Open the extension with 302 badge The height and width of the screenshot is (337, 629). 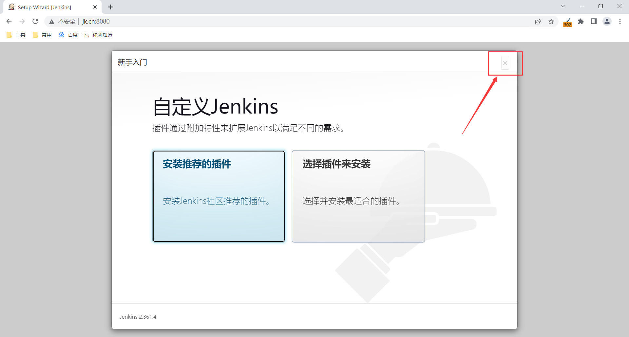568,22
